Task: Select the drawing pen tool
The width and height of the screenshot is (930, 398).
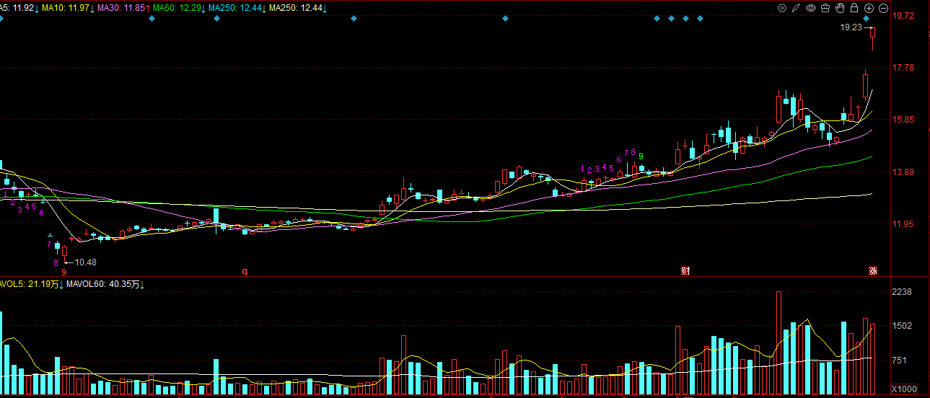Action: coord(797,8)
